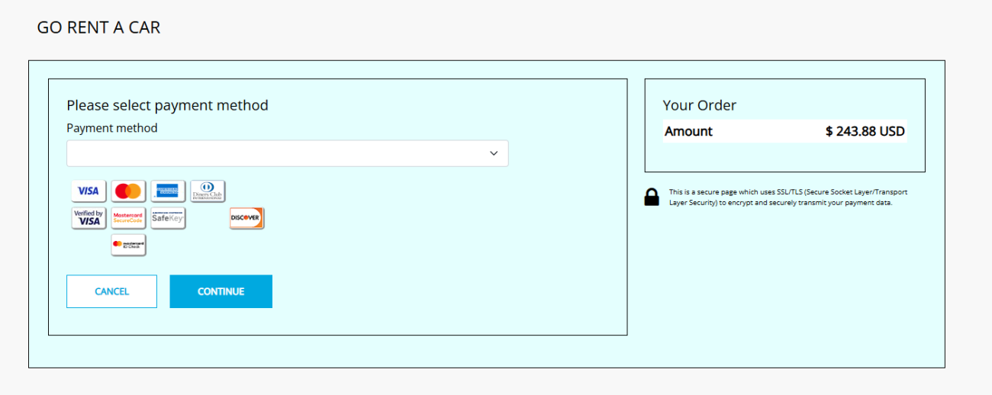Select the American Express card icon
Viewport: 992px width, 395px height.
(x=168, y=191)
